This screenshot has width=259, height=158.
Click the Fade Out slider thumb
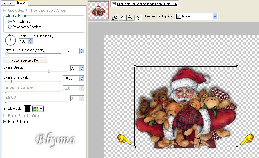[x=6, y=101]
